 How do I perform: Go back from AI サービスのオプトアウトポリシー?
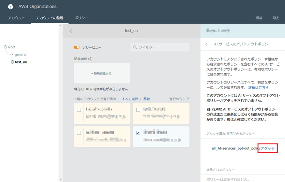coord(206,44)
